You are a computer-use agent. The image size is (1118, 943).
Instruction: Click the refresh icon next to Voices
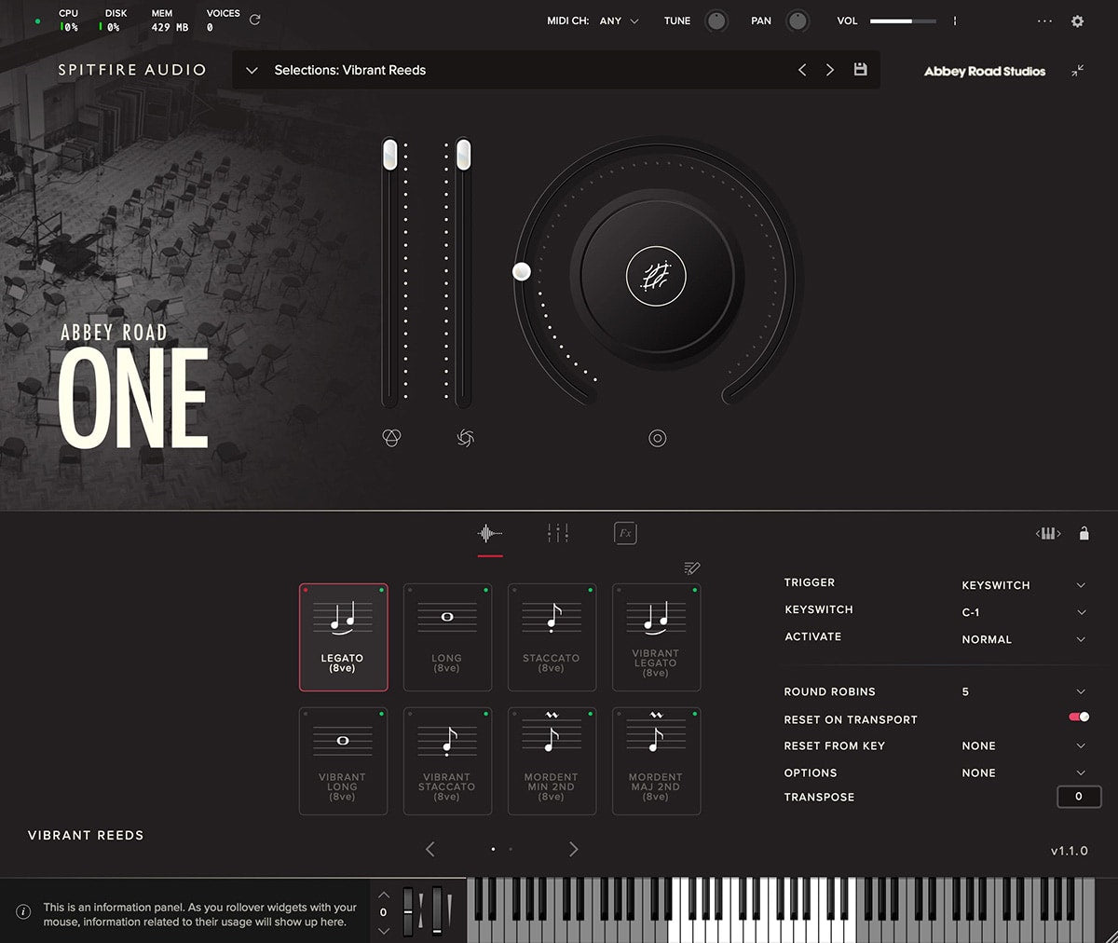[254, 20]
